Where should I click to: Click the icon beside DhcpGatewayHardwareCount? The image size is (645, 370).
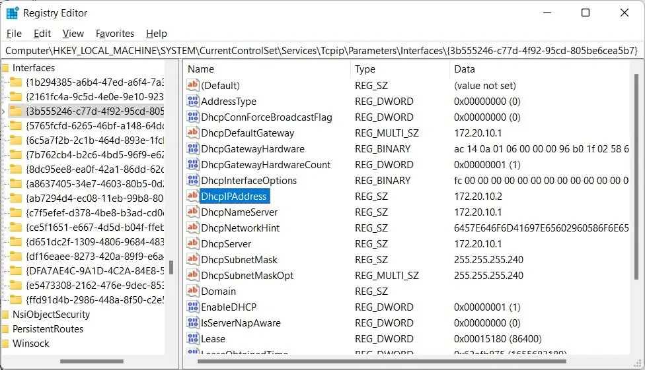pos(192,164)
